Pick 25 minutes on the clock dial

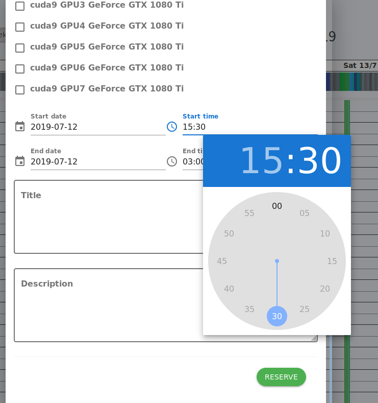point(305,309)
